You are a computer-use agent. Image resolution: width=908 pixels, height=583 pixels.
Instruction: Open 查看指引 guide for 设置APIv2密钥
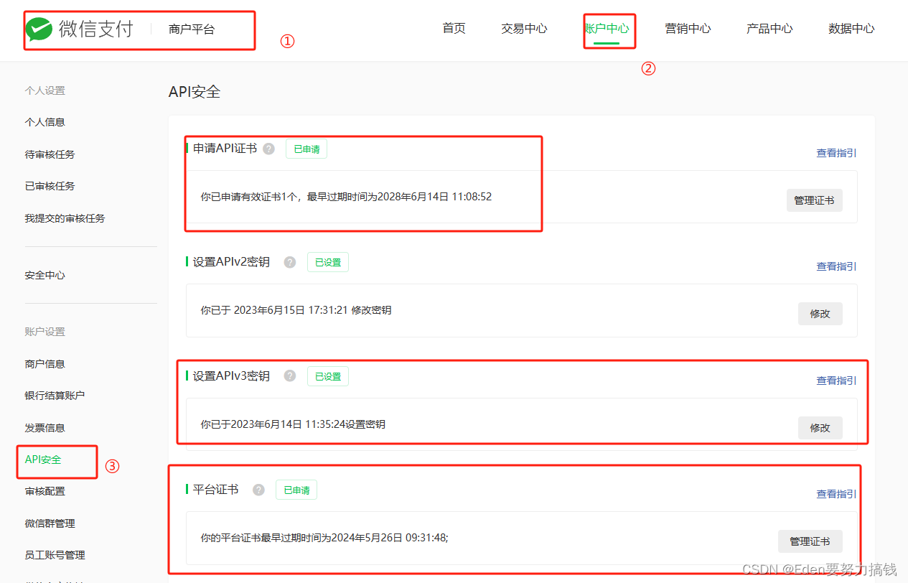836,266
